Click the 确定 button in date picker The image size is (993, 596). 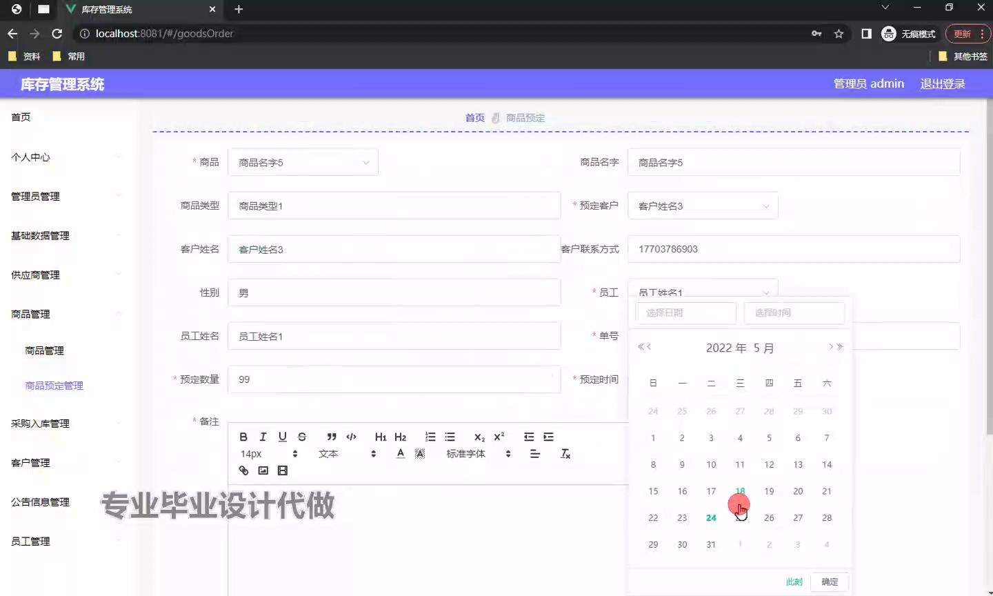830,582
